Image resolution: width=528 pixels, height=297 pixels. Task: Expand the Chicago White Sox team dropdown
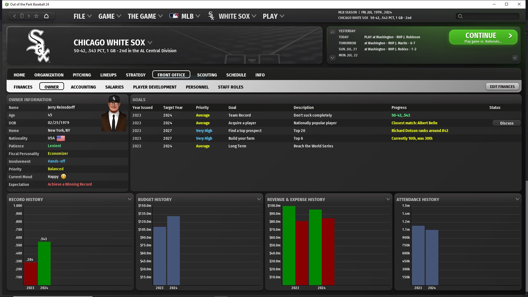tap(150, 43)
